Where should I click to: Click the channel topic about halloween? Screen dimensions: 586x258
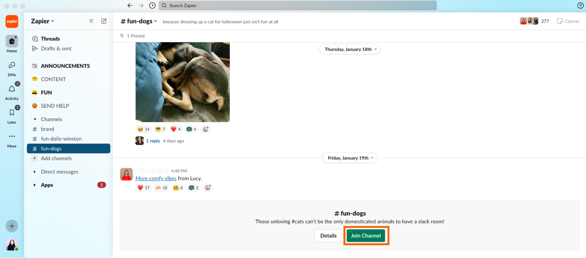tap(220, 22)
